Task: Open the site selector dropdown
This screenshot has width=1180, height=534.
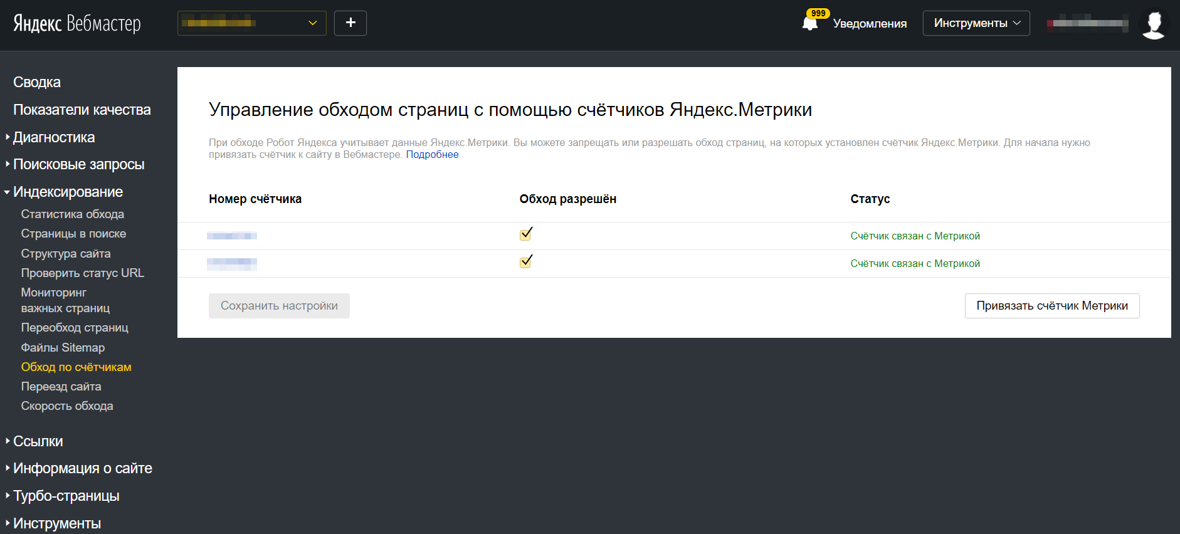Action: pyautogui.click(x=251, y=23)
